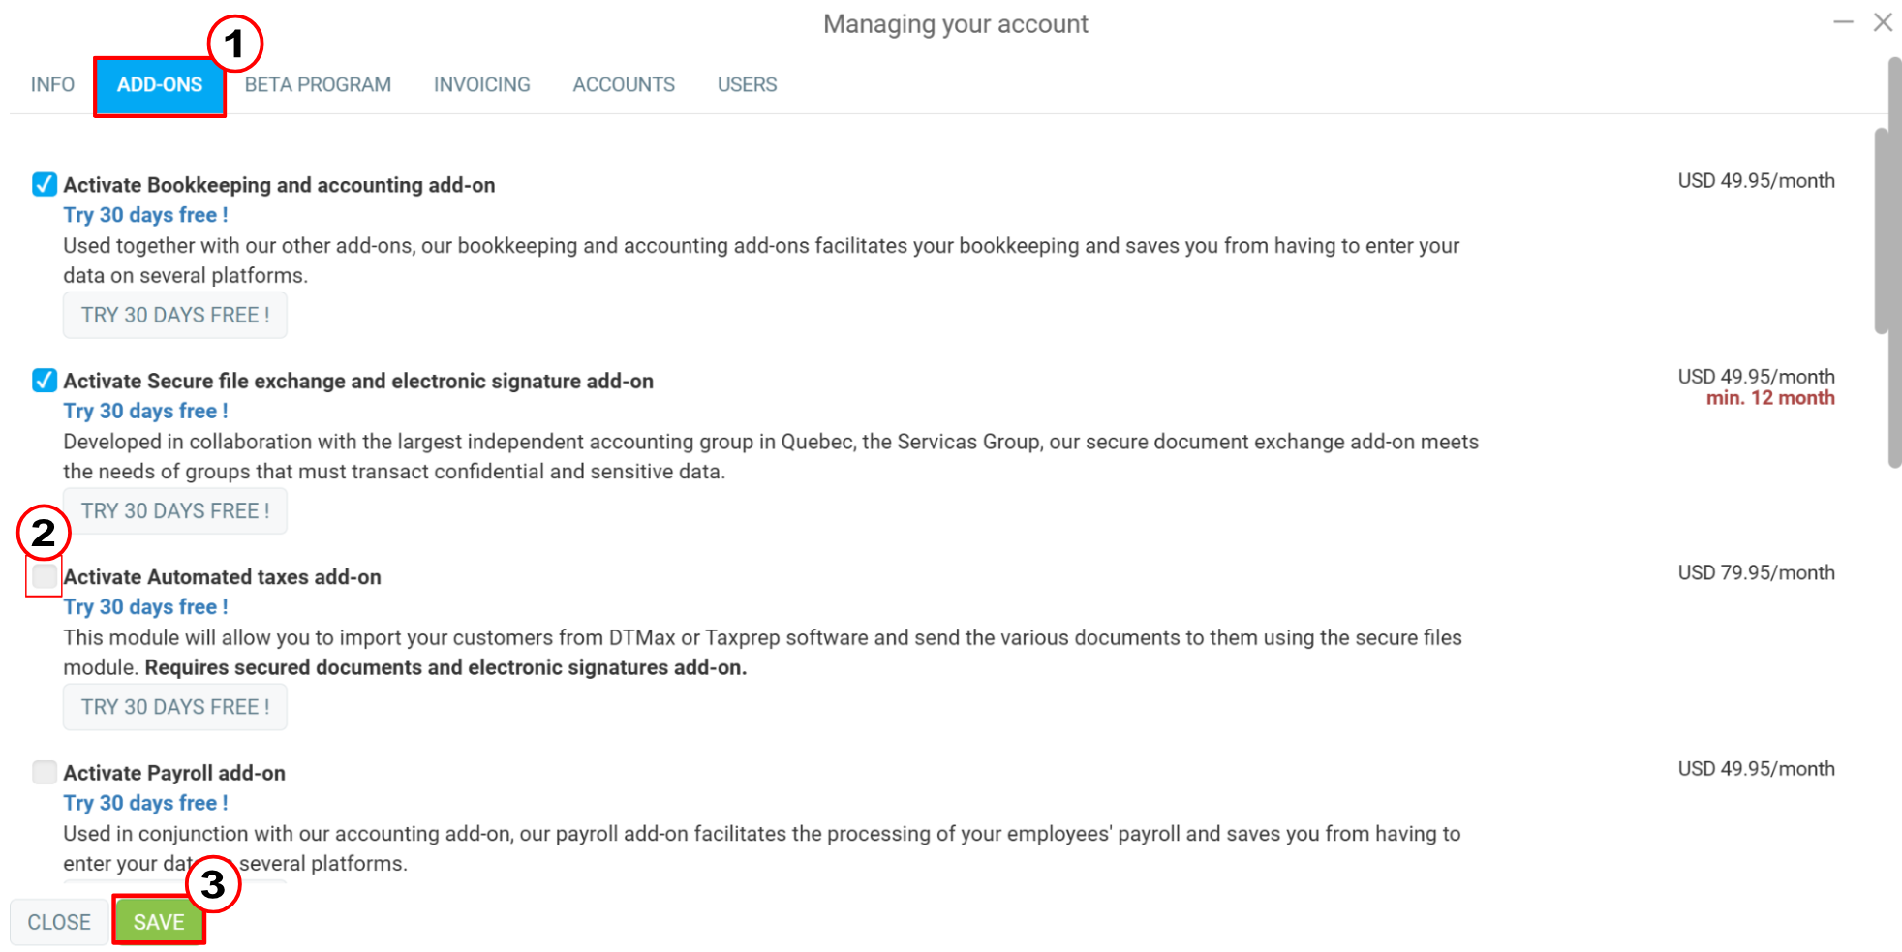
Task: Select the BETA PROGRAM tab
Action: (318, 84)
